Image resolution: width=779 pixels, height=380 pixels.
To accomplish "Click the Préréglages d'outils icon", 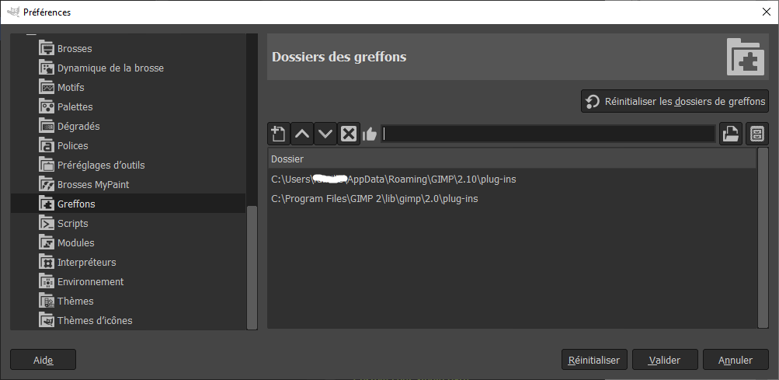I will pos(46,165).
